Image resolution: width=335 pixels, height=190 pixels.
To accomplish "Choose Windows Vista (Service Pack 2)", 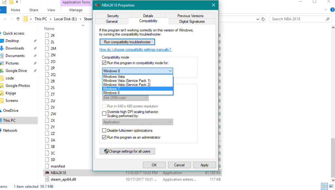I will pos(138,85).
